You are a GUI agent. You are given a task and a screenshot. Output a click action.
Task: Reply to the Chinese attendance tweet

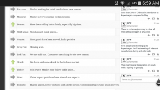149,18
